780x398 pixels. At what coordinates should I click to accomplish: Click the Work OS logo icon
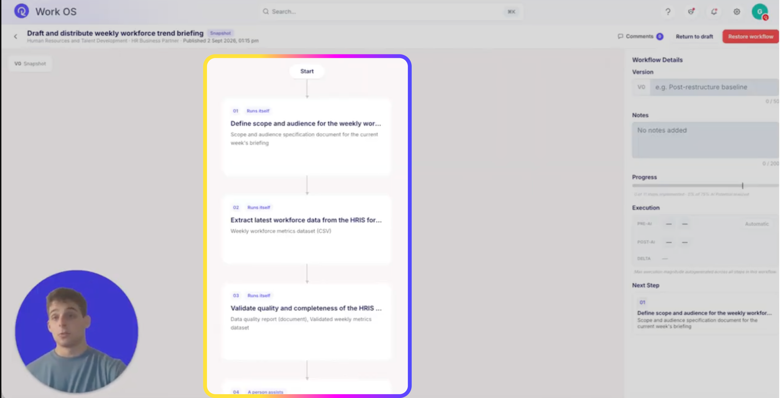click(x=21, y=11)
